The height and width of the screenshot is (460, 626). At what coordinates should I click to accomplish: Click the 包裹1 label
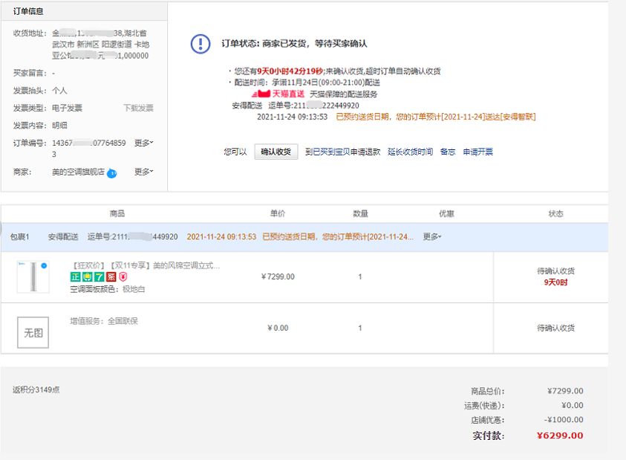tap(19, 236)
